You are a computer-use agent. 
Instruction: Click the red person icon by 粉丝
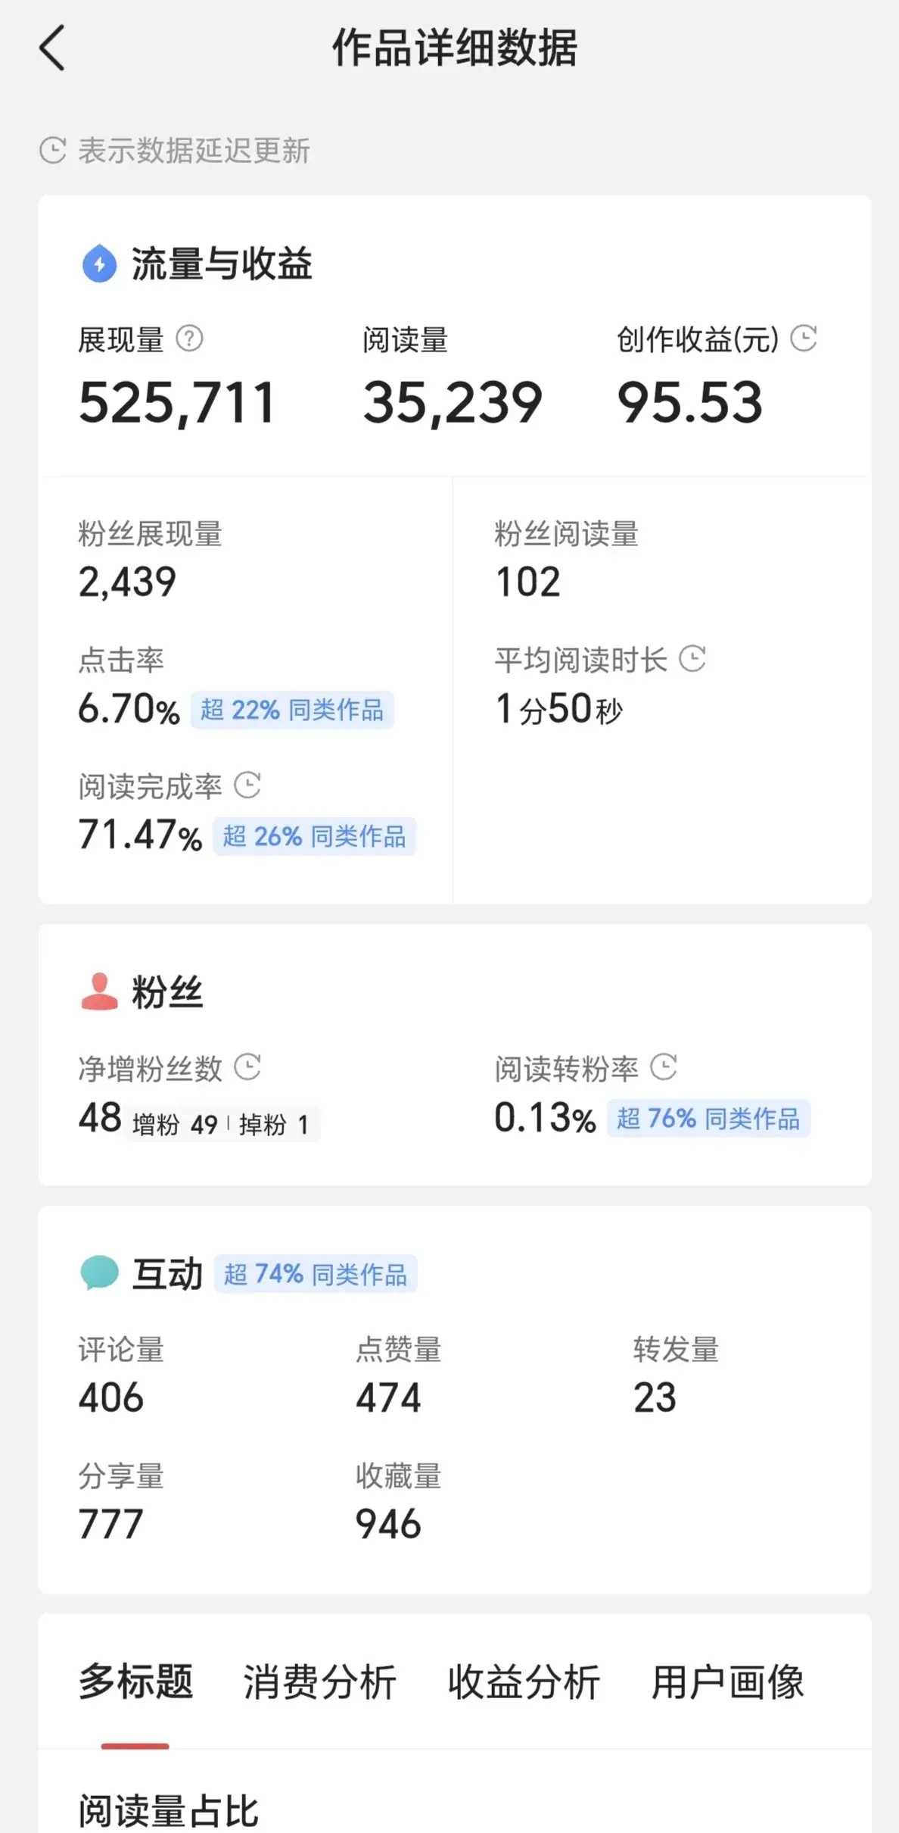99,991
